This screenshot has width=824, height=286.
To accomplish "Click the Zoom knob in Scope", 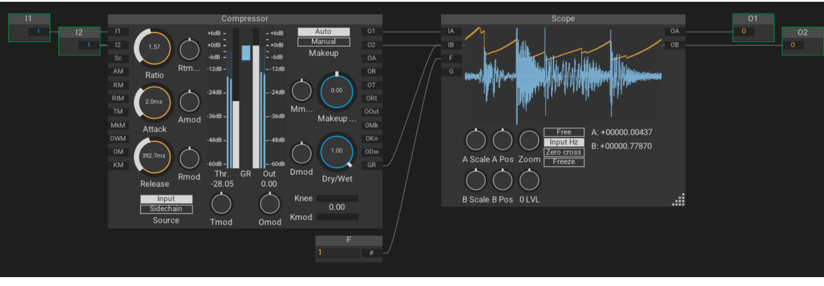I will (529, 140).
